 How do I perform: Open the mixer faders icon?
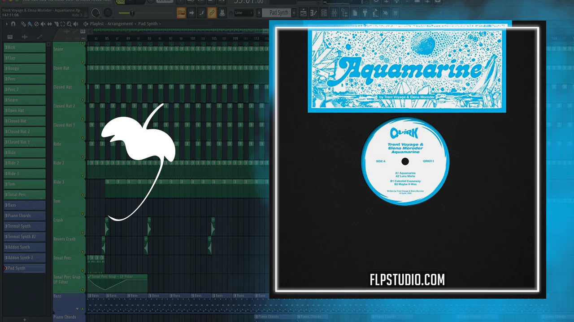click(x=334, y=13)
